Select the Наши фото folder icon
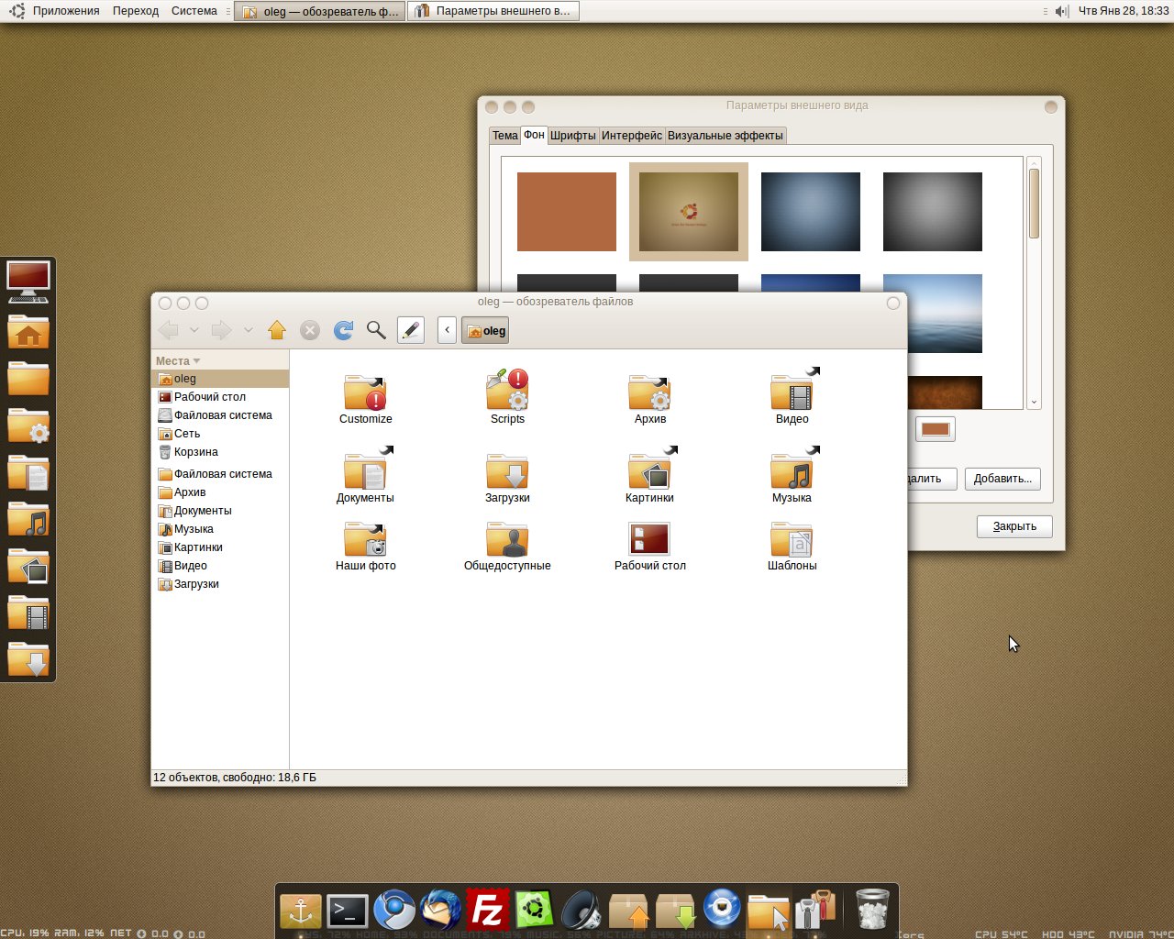Image resolution: width=1174 pixels, height=939 pixels. [x=365, y=539]
